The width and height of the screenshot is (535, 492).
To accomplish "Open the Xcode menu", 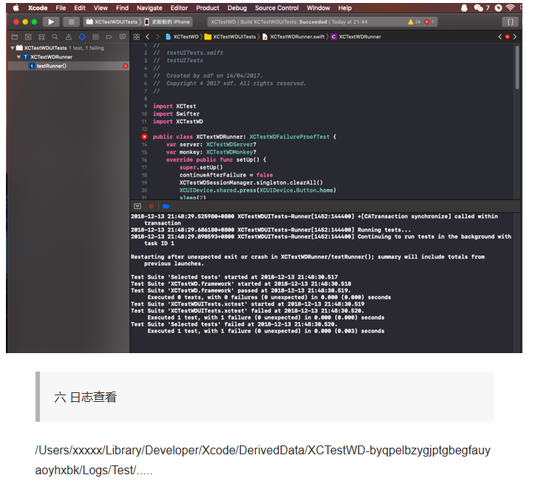I will 38,8.
